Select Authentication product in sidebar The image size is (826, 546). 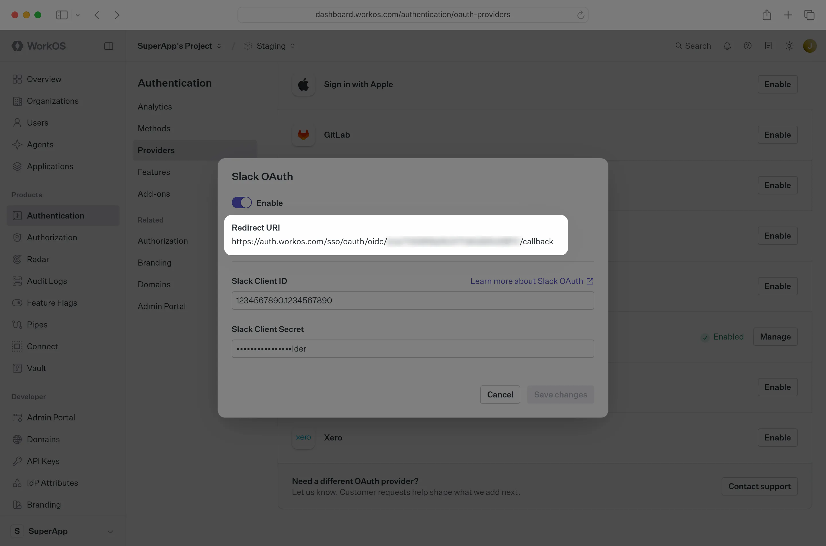63,216
